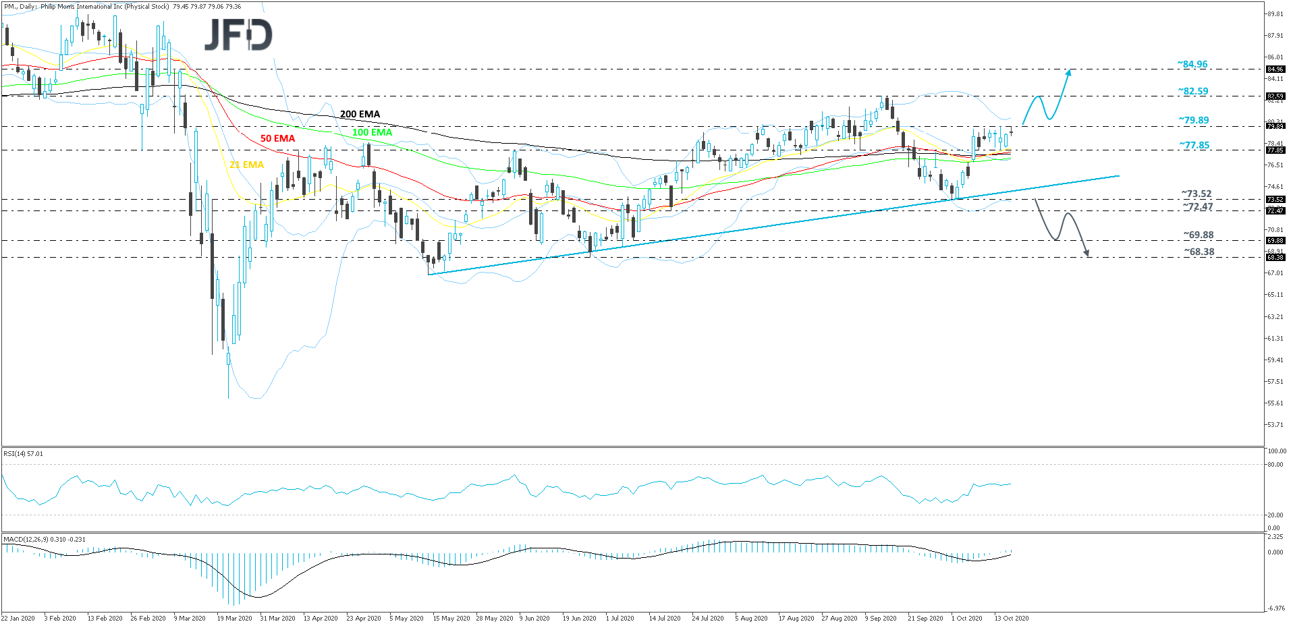Click the ~68.38 support level label
The width and height of the screenshot is (1293, 626).
tap(1199, 252)
